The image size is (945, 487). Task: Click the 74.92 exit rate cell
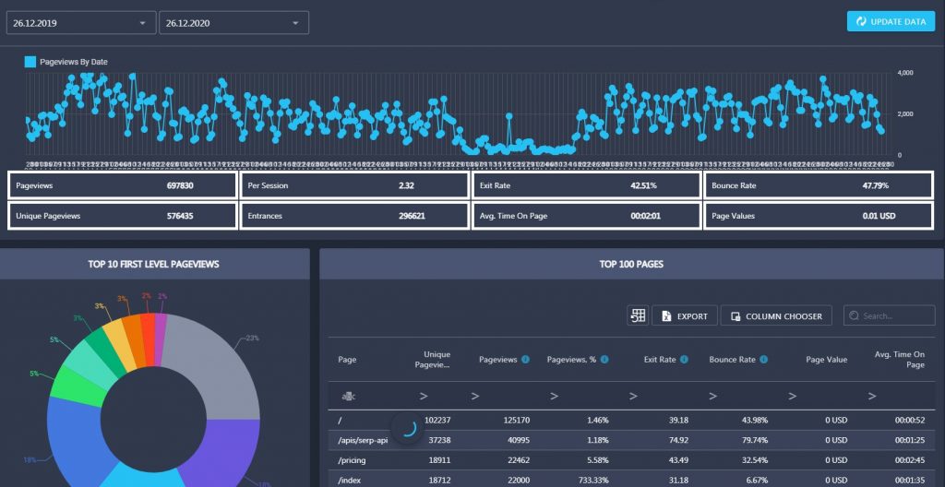click(x=678, y=440)
